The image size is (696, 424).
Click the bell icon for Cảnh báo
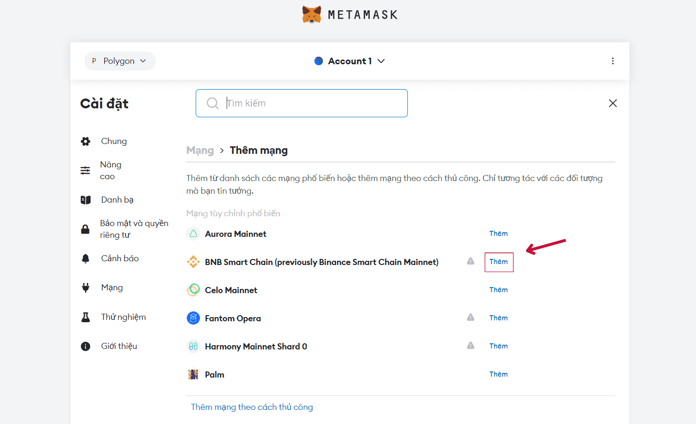pyautogui.click(x=85, y=258)
